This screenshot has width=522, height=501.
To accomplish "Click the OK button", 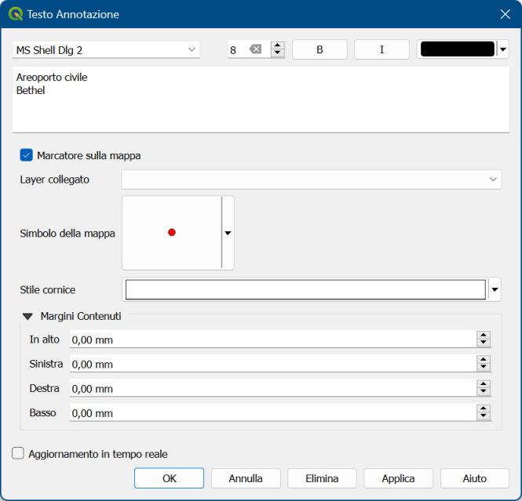I will (169, 478).
